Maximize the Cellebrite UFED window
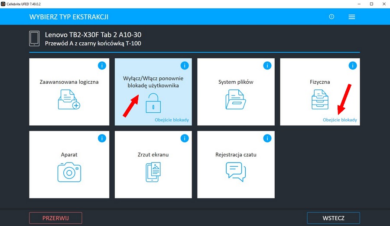This screenshot has width=390, height=226. [372, 4]
